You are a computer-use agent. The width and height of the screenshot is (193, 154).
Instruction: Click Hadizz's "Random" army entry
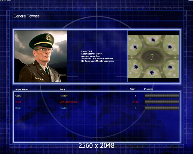(x=64, y=108)
